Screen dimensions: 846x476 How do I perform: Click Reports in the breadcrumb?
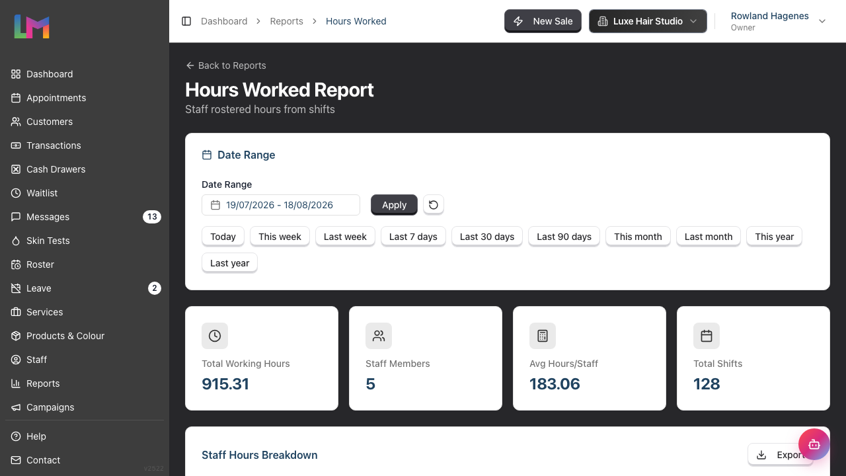click(x=286, y=21)
